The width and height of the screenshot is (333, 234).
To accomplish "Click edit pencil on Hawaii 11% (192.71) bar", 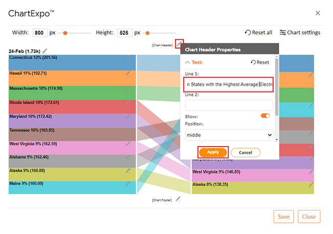I will pos(128,73).
